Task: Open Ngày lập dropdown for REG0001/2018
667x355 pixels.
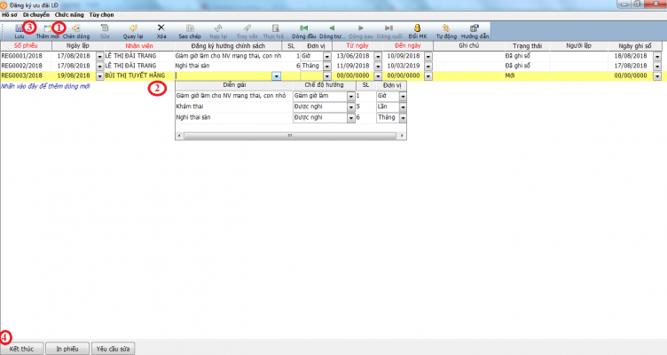Action: 100,56
